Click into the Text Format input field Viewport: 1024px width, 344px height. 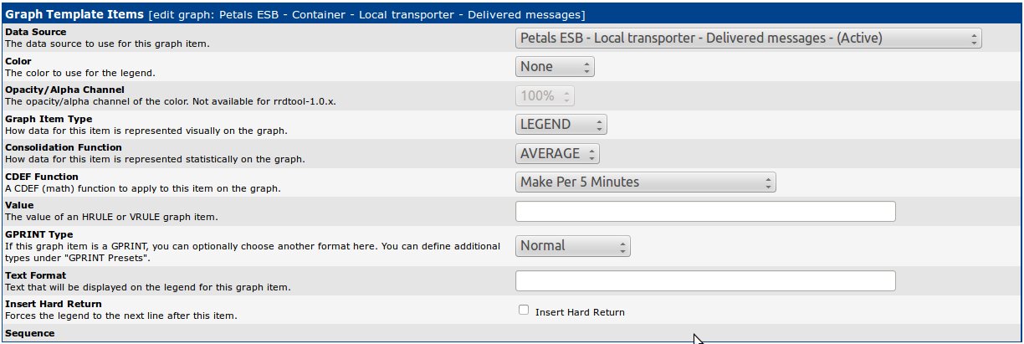point(705,280)
